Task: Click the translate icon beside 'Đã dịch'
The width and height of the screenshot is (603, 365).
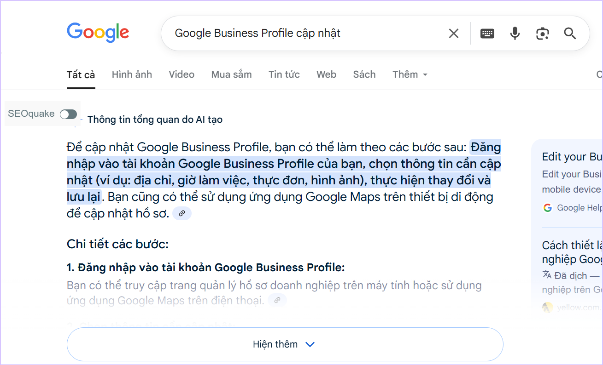Action: pos(547,275)
